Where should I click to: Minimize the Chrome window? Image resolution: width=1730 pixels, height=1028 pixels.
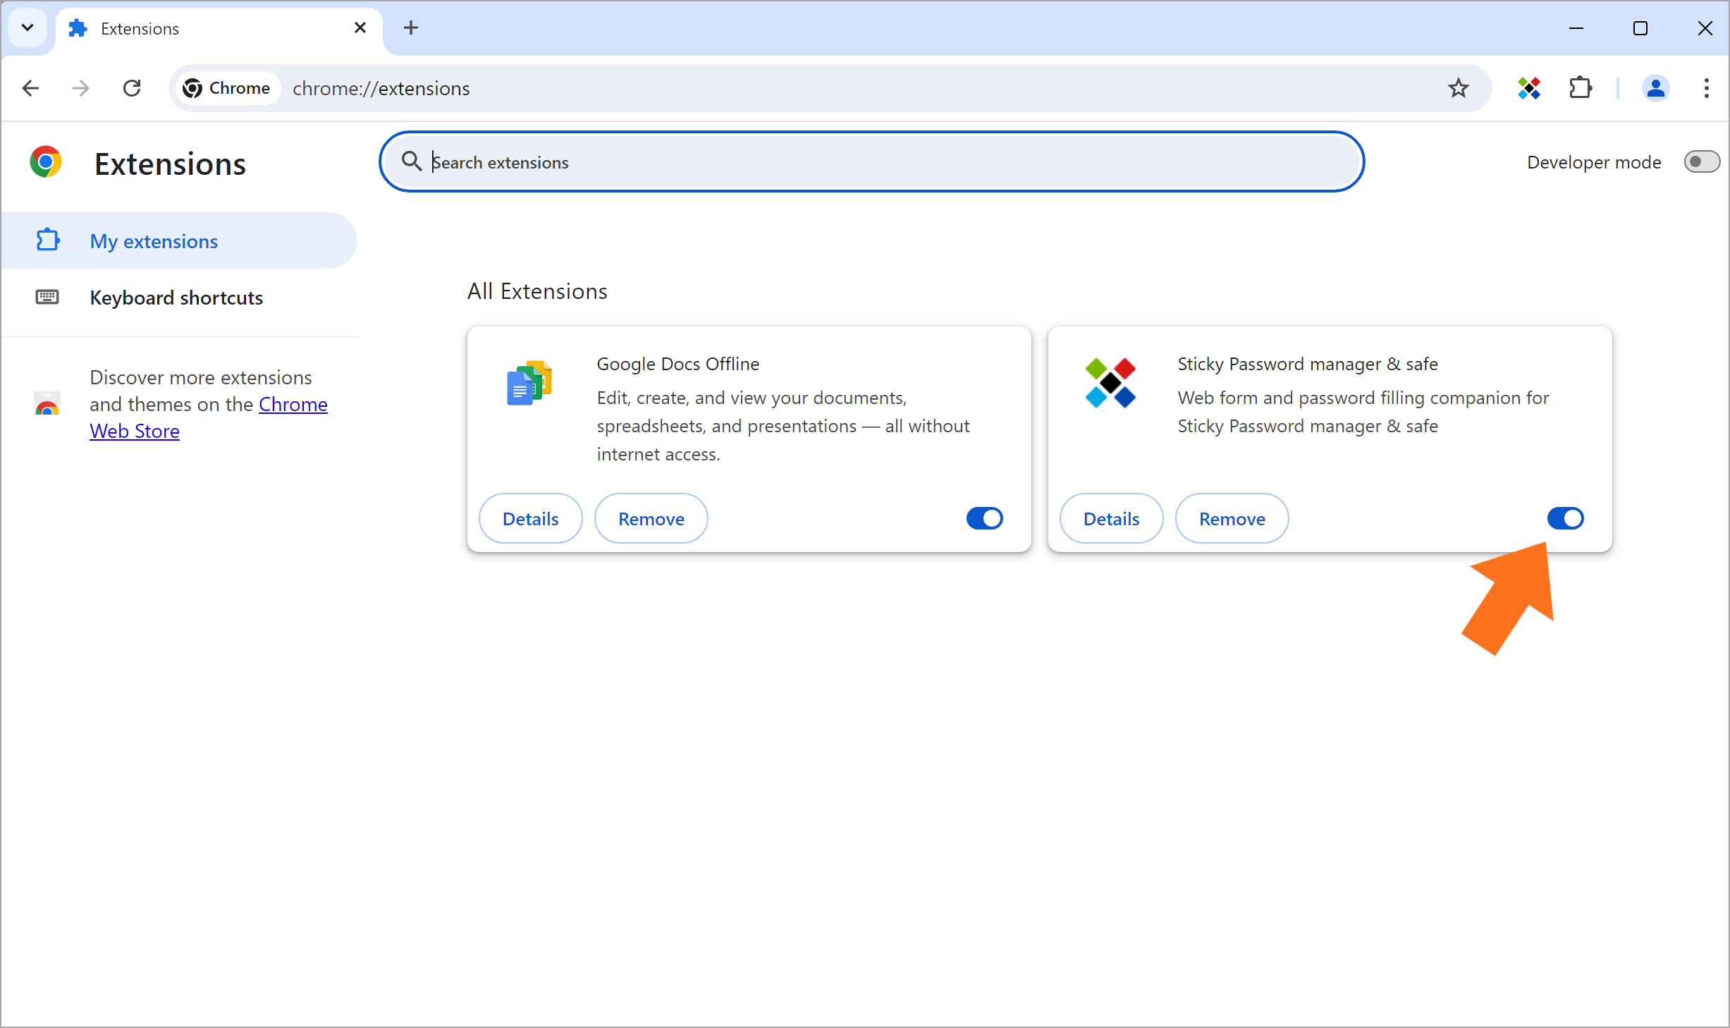(1576, 28)
